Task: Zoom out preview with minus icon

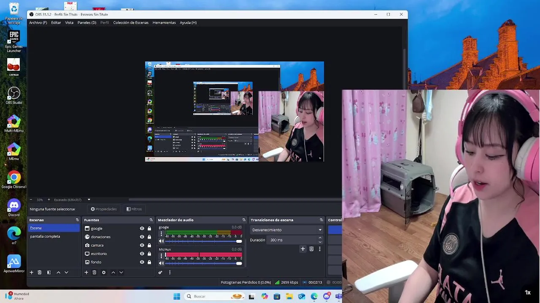Action: pyautogui.click(x=31, y=199)
